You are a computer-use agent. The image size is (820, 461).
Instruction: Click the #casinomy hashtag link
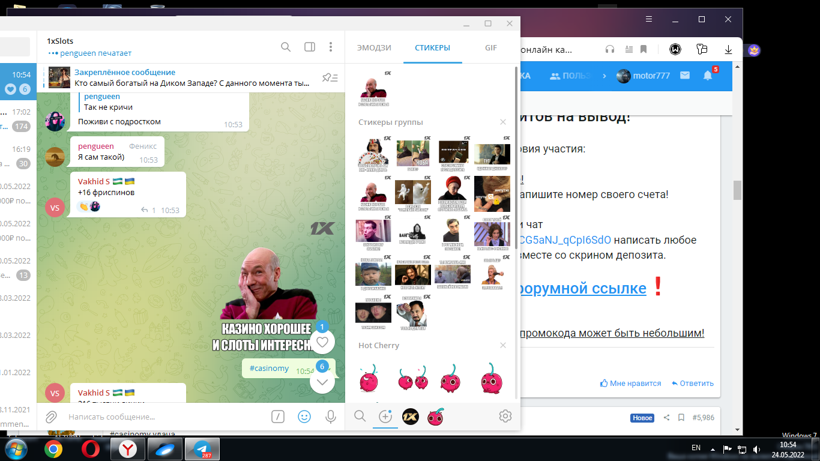pos(269,369)
